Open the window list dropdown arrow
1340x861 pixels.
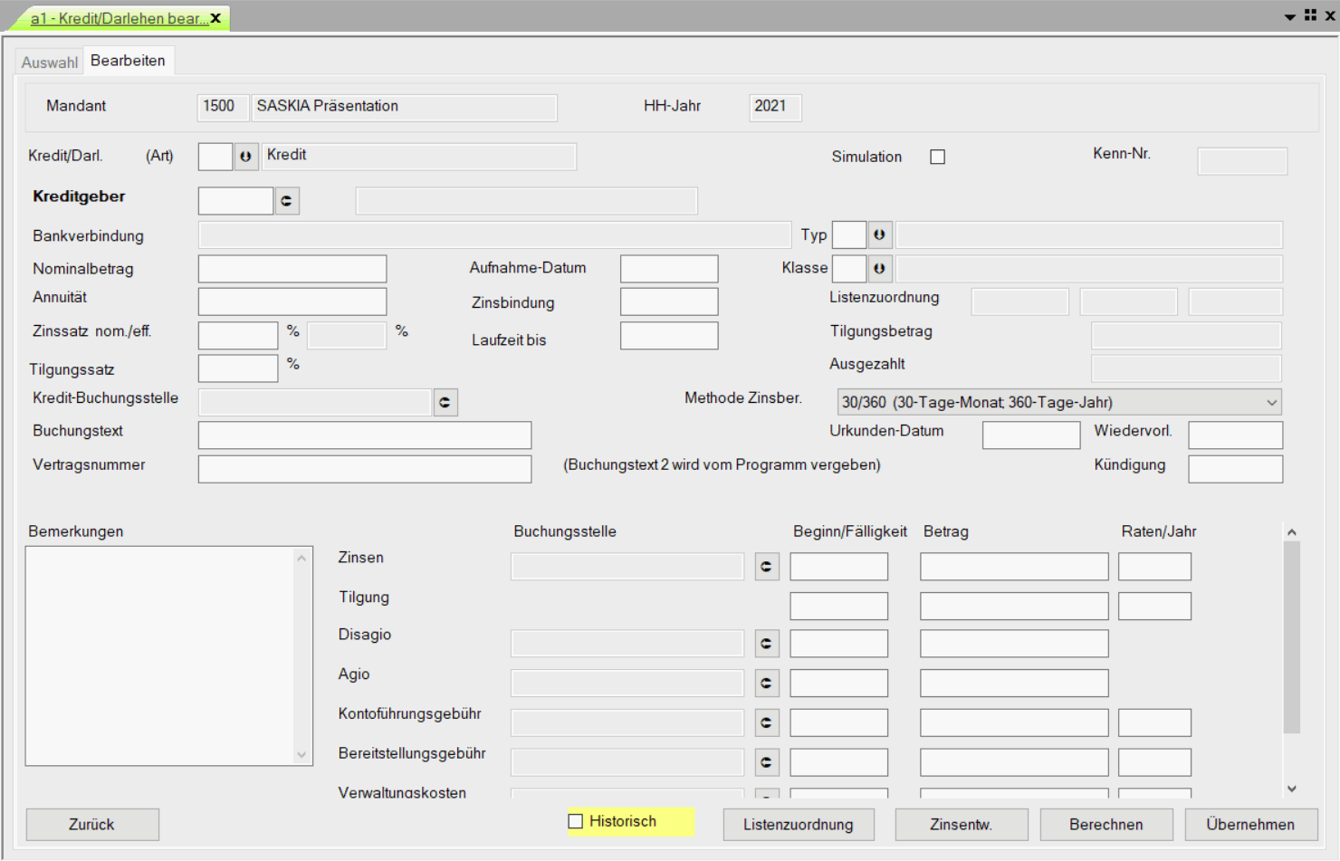(x=1289, y=17)
